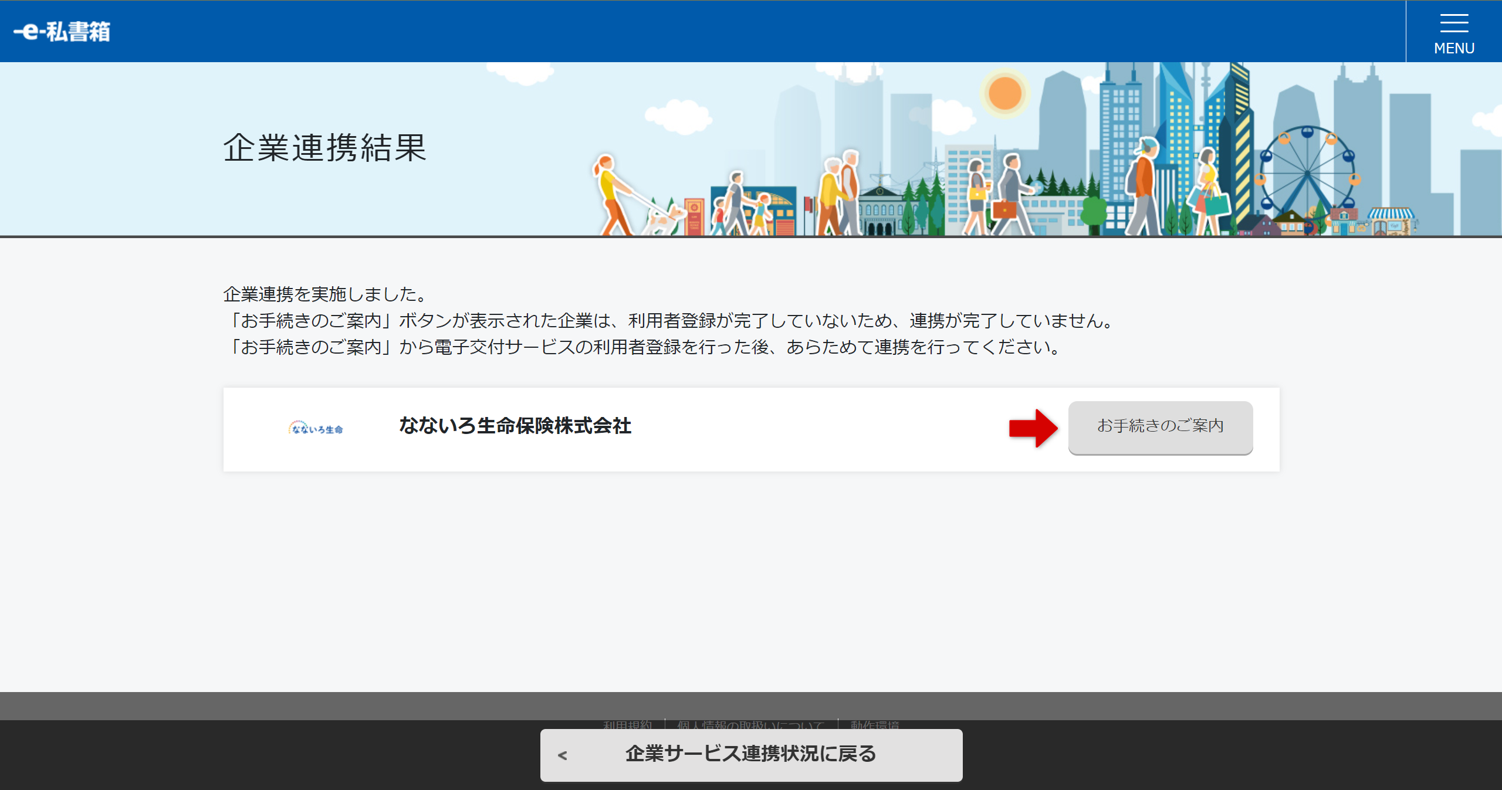
Task: Click the back chevron on the bottom button
Action: (x=563, y=755)
